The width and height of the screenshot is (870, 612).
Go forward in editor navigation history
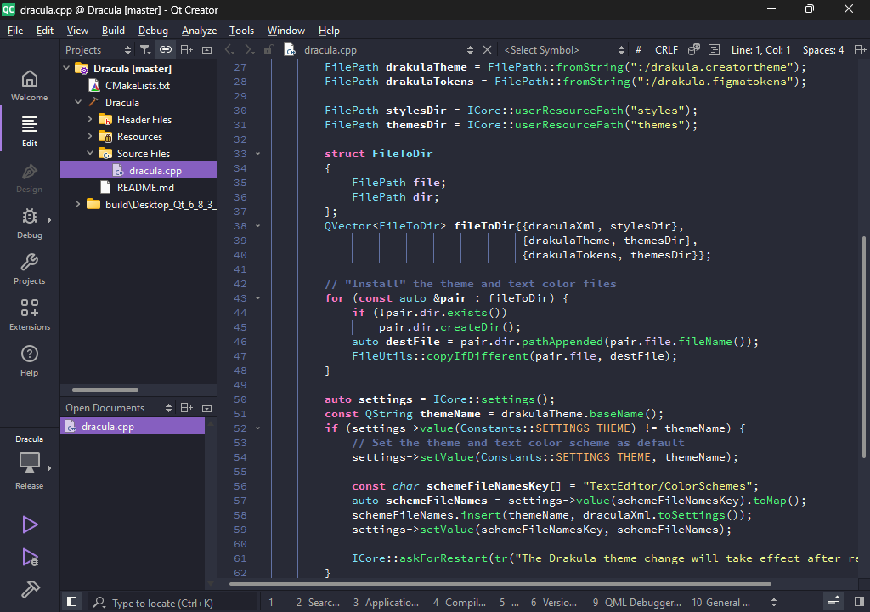[x=249, y=50]
